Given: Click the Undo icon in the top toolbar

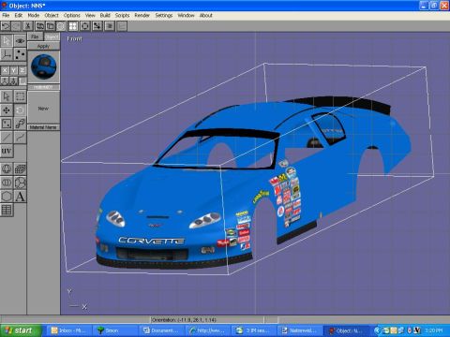Looking at the screenshot, I should pos(6,26).
